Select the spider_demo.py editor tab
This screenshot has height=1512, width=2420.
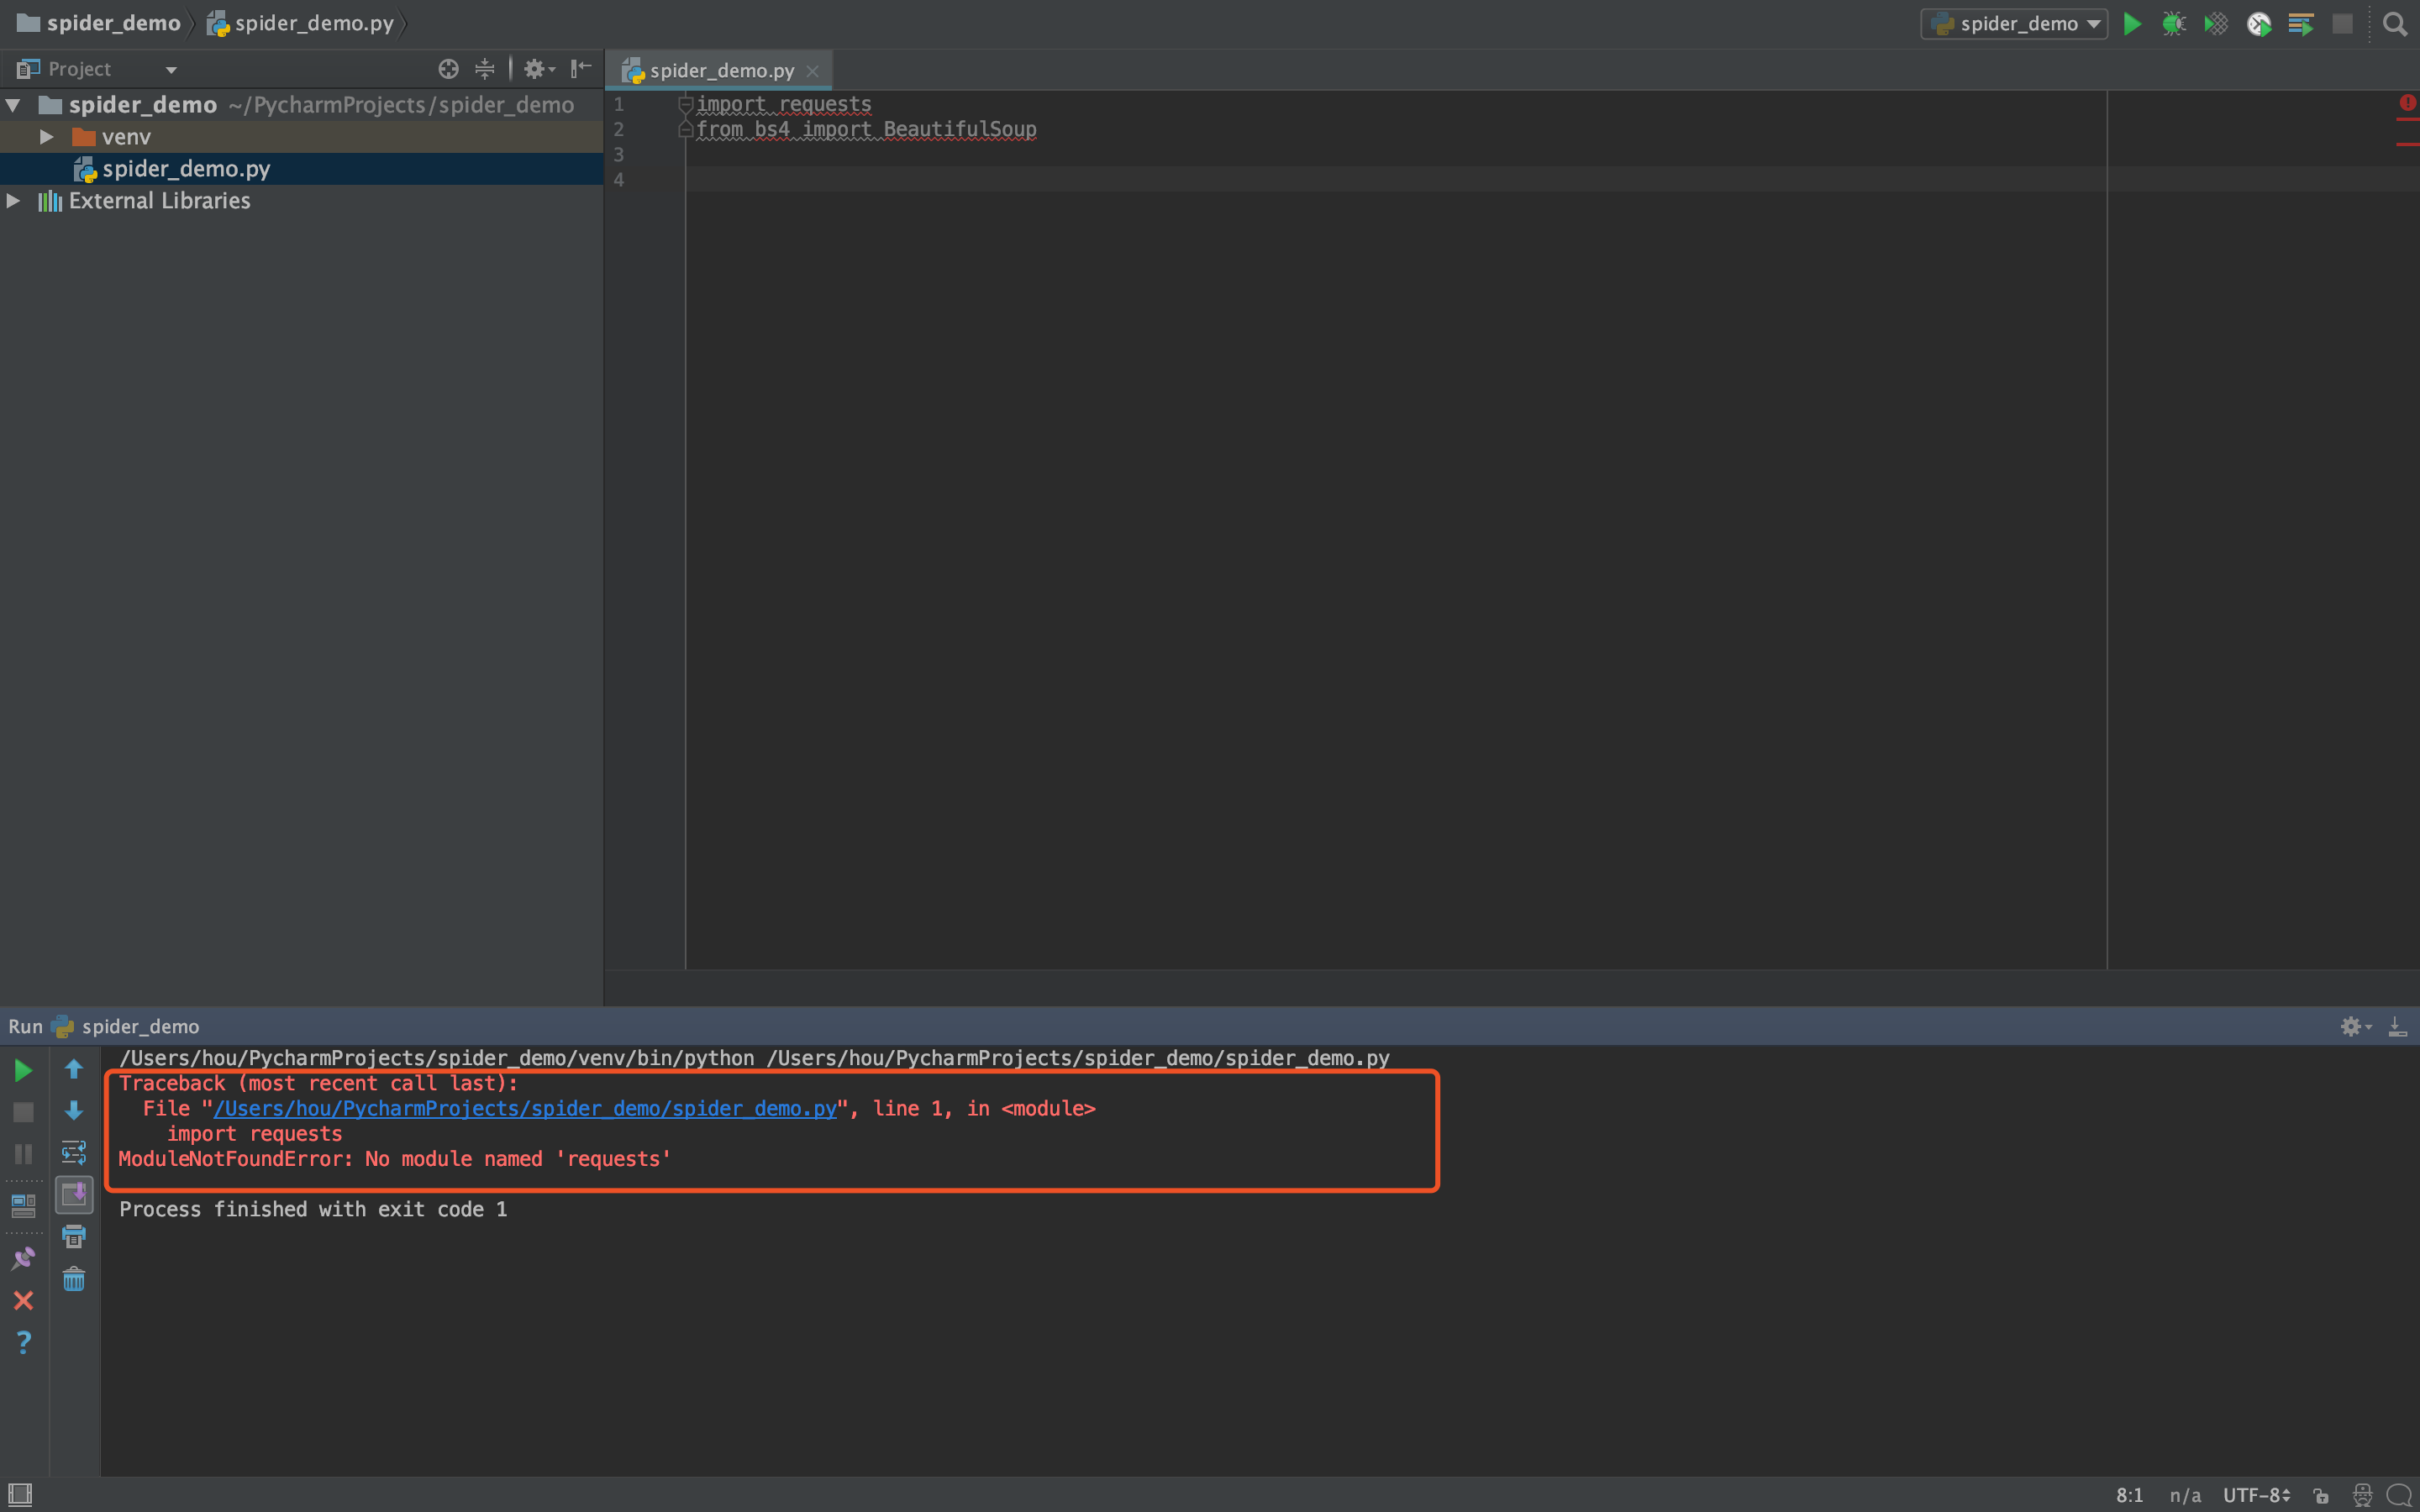pos(721,71)
